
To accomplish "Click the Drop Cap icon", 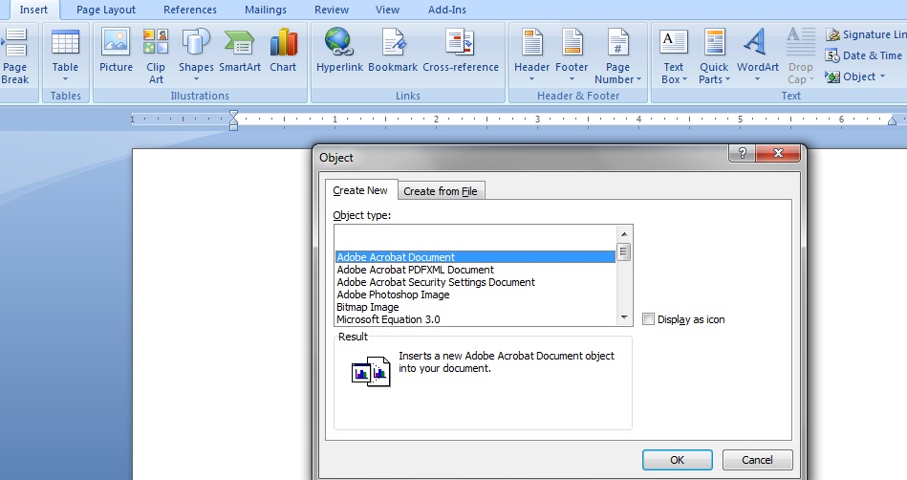I will [x=801, y=42].
